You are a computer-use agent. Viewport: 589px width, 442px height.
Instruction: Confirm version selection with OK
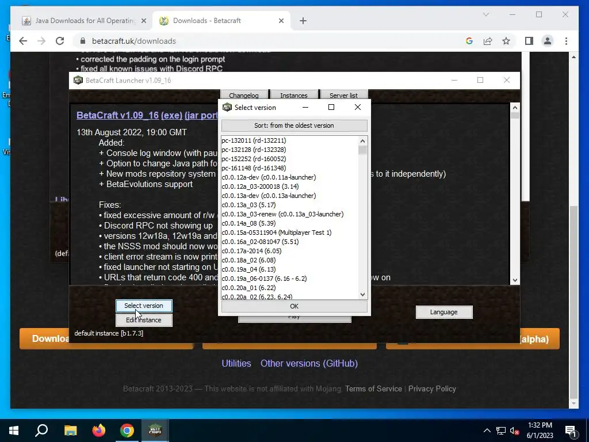pos(294,306)
